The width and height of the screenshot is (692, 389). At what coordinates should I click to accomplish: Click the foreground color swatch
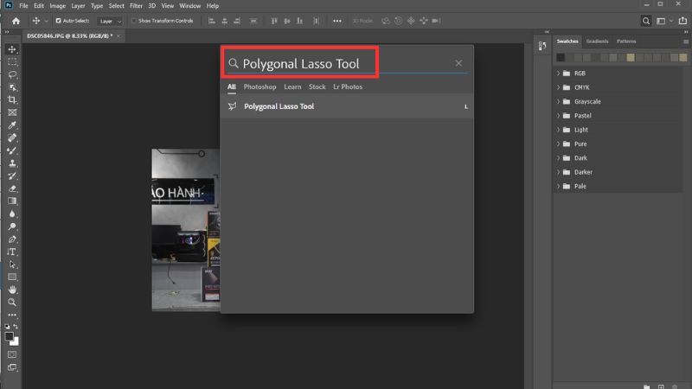pos(10,335)
